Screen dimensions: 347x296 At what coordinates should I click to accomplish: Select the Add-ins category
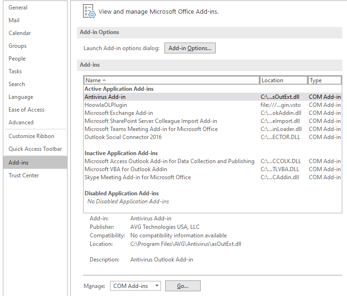pos(35,163)
